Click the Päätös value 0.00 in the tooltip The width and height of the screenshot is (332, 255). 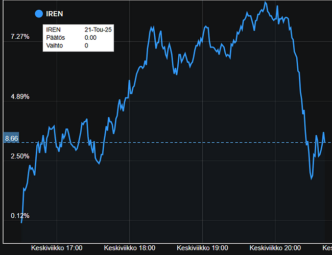coord(90,38)
